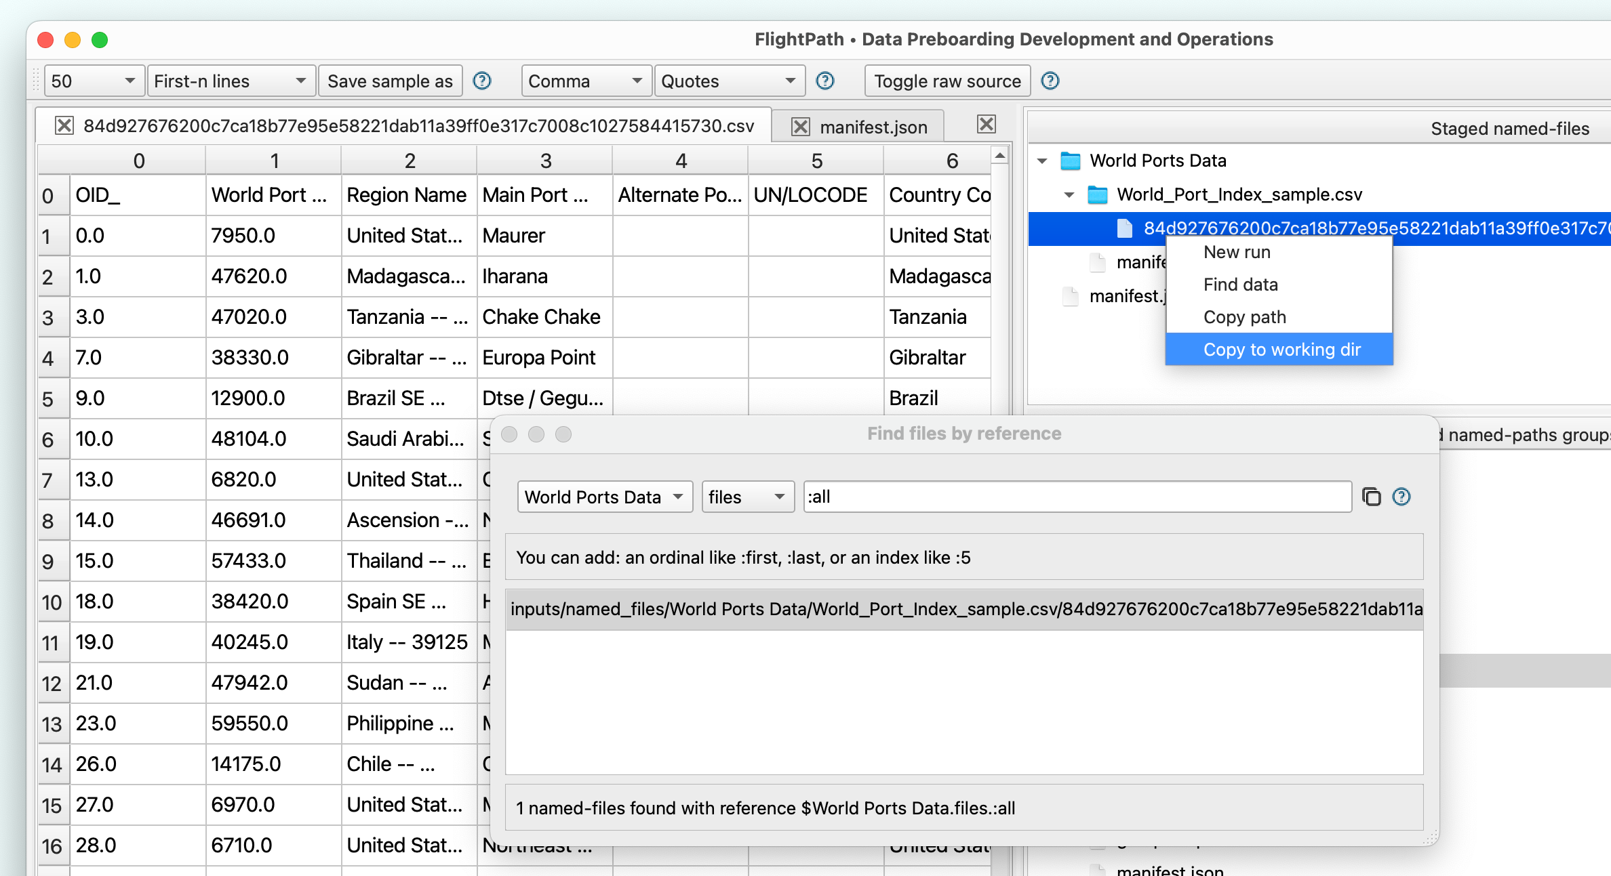This screenshot has width=1611, height=876.
Task: Open the Comma delimiter dropdown
Action: [x=586, y=81]
